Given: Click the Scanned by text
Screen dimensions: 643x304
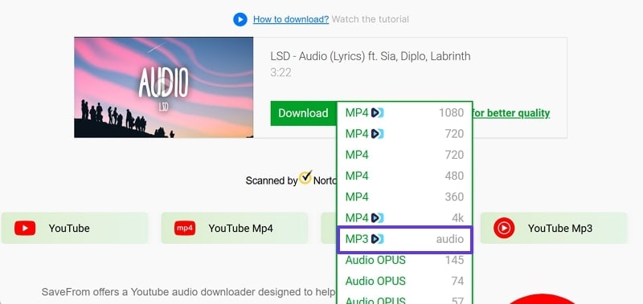Looking at the screenshot, I should (x=272, y=180).
